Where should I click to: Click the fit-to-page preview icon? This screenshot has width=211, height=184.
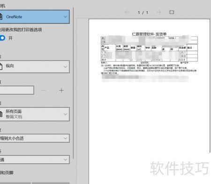(172, 12)
